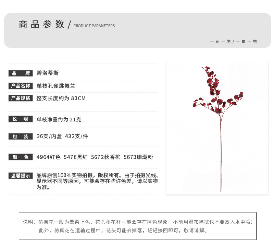Click the 品牌 label tag

21,73
